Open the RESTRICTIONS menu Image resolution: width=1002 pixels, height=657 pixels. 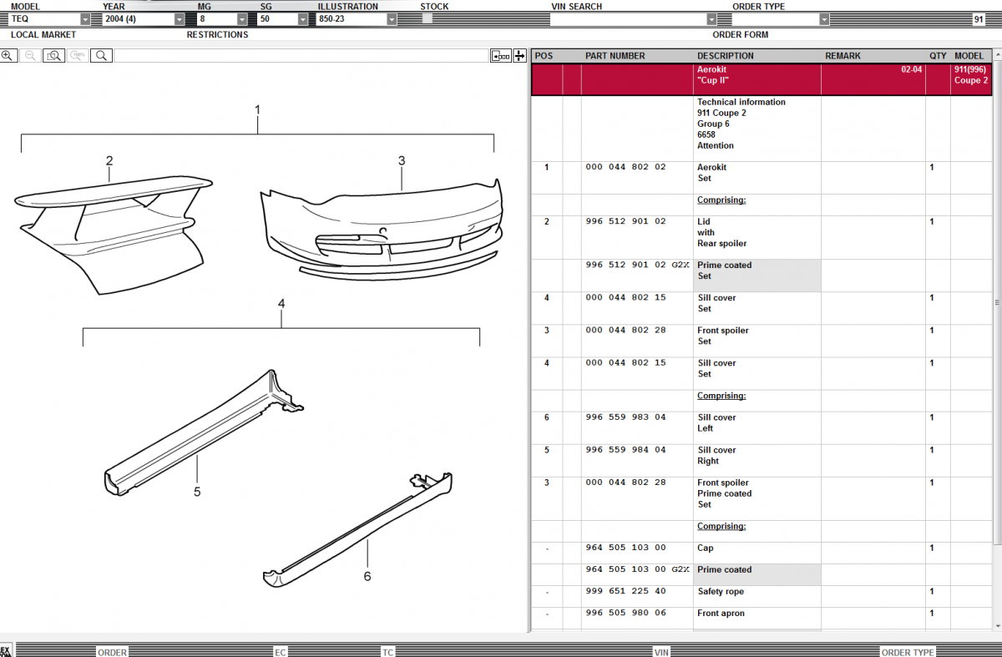[217, 35]
